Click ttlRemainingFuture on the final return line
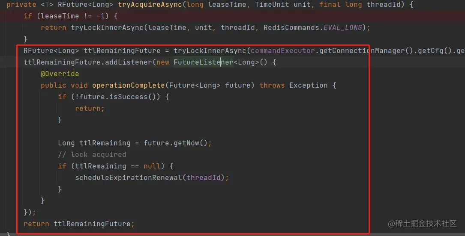The image size is (465, 236). [92, 224]
